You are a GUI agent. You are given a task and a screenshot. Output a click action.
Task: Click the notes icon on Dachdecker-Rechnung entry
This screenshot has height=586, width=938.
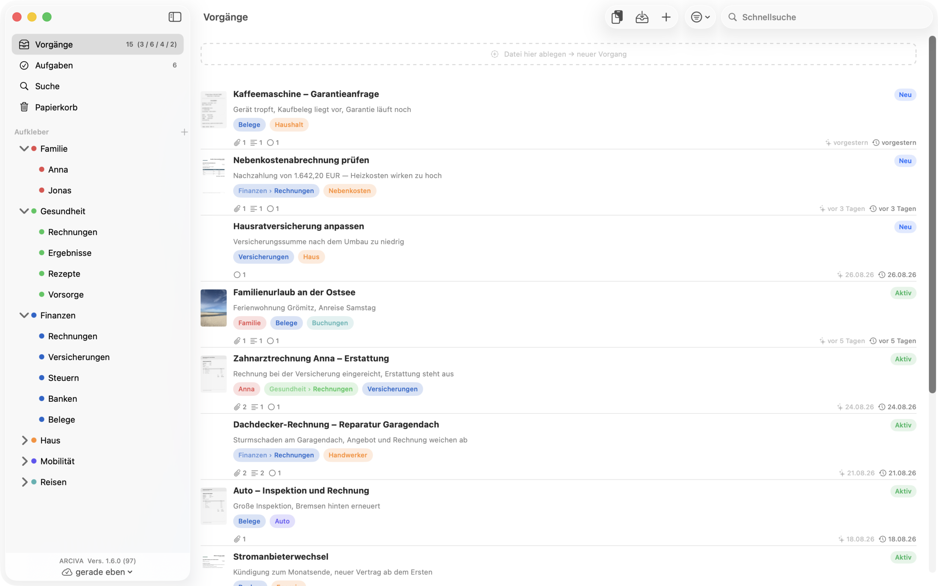tap(254, 473)
